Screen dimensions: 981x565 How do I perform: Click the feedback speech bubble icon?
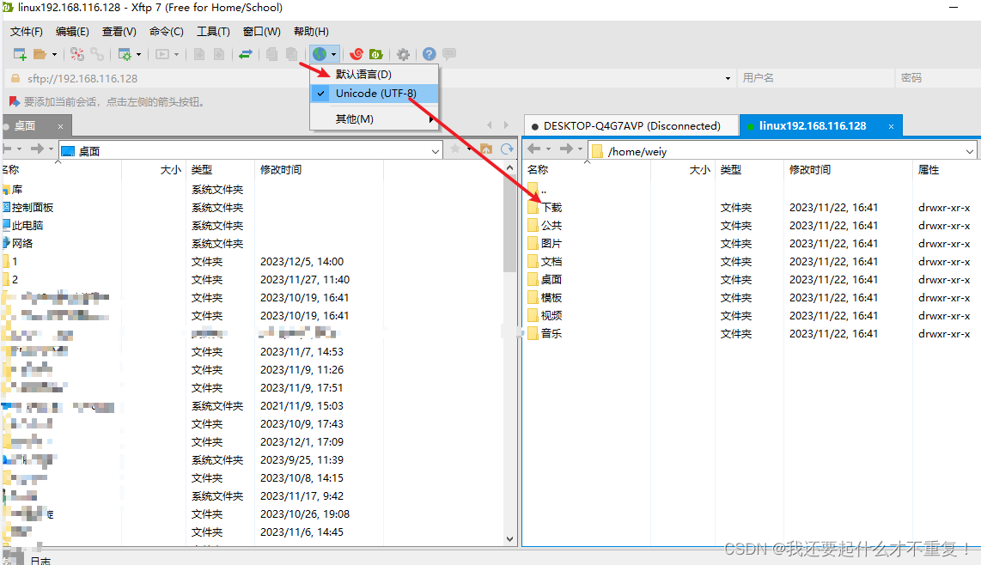click(448, 53)
